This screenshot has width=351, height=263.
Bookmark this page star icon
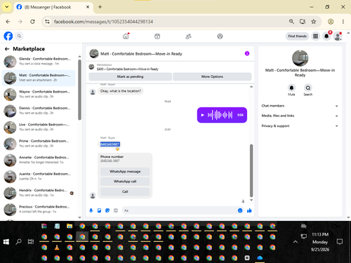(314, 22)
